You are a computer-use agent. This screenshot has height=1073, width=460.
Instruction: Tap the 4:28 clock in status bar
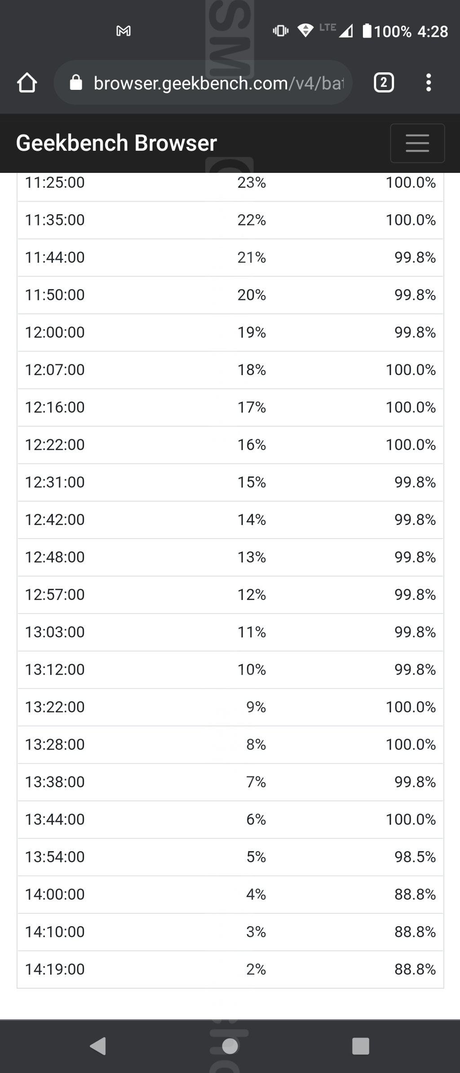[433, 31]
